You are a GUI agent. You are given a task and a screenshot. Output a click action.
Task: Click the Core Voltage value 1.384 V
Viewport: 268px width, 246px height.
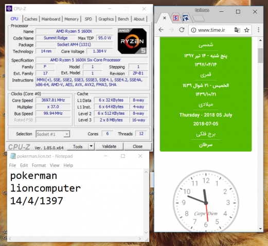click(x=100, y=51)
